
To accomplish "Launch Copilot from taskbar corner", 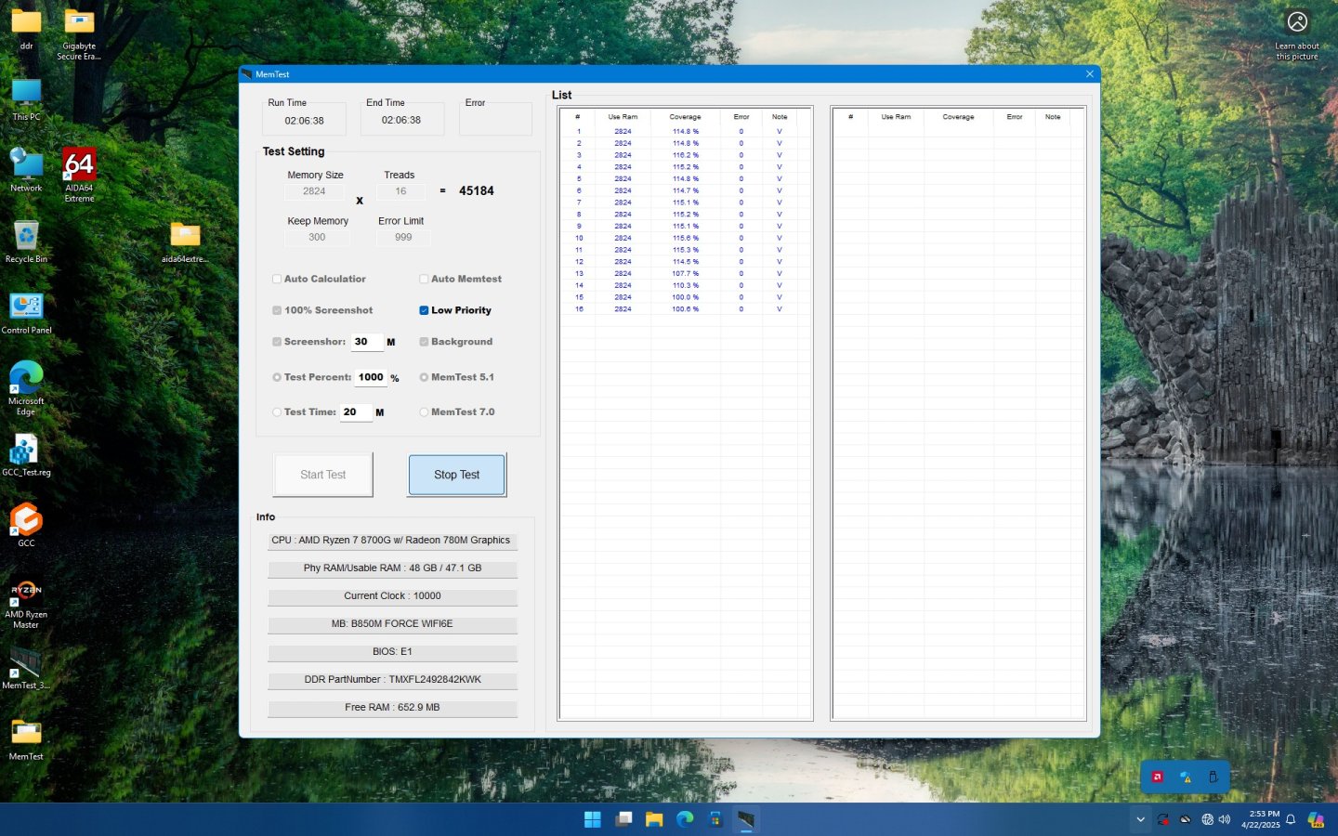I will click(x=1316, y=819).
